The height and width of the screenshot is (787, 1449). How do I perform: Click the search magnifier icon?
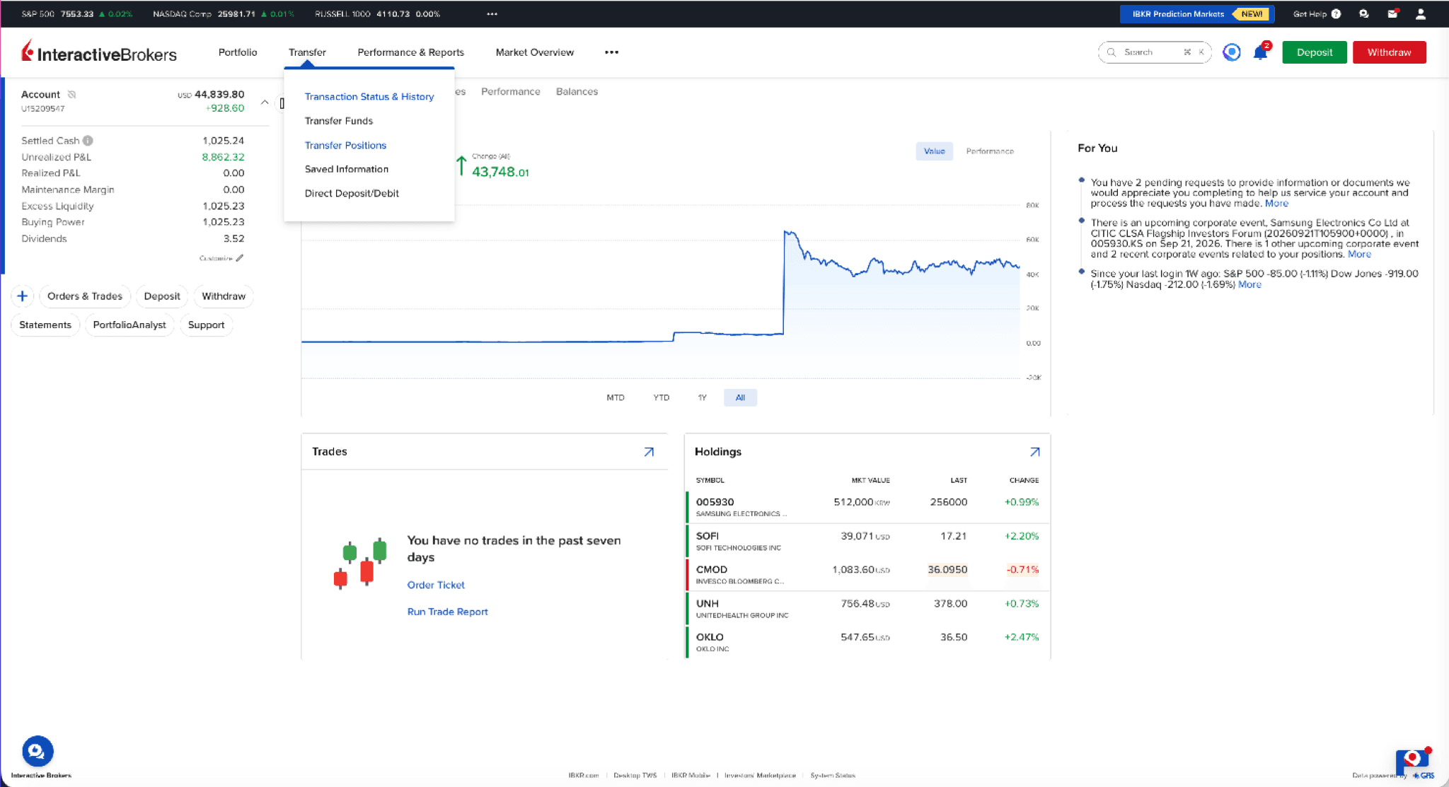pos(1112,52)
